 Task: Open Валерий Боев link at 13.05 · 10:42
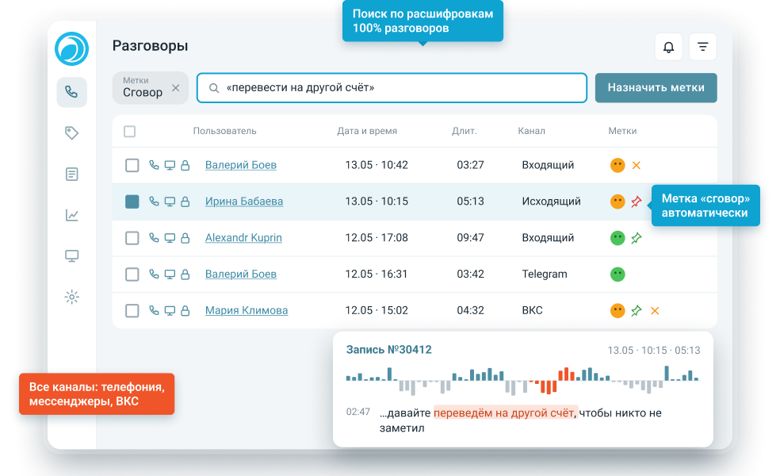241,165
